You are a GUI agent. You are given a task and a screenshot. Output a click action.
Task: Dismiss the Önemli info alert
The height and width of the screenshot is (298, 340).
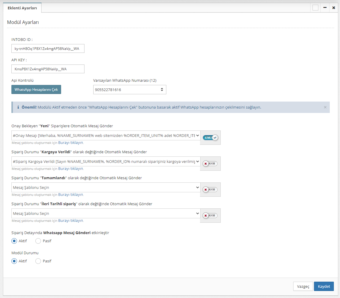[325, 107]
